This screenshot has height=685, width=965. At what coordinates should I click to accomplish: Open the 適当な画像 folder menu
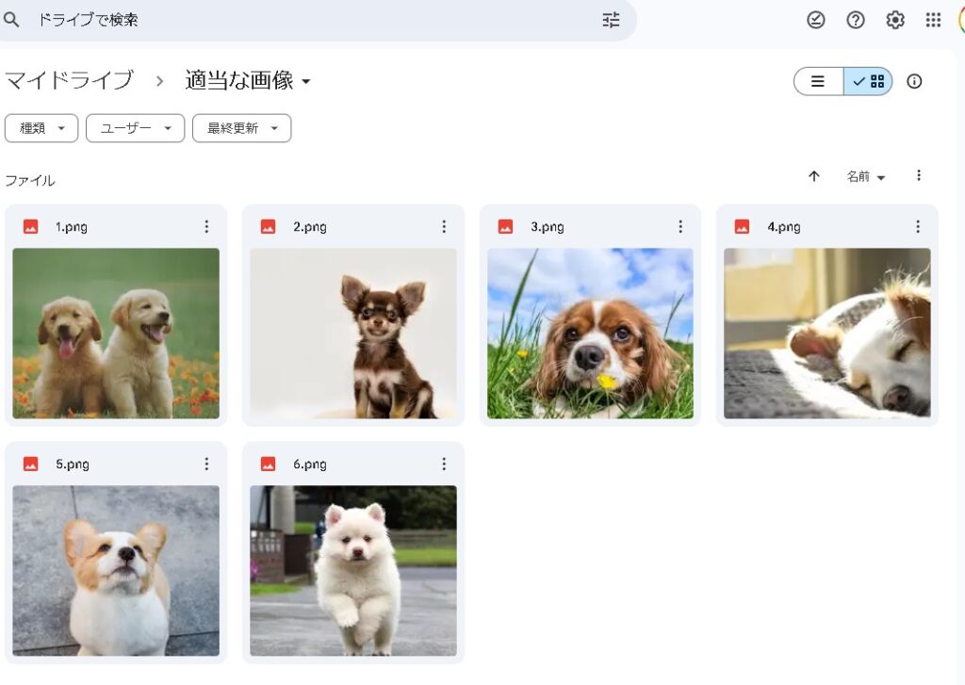click(x=248, y=81)
